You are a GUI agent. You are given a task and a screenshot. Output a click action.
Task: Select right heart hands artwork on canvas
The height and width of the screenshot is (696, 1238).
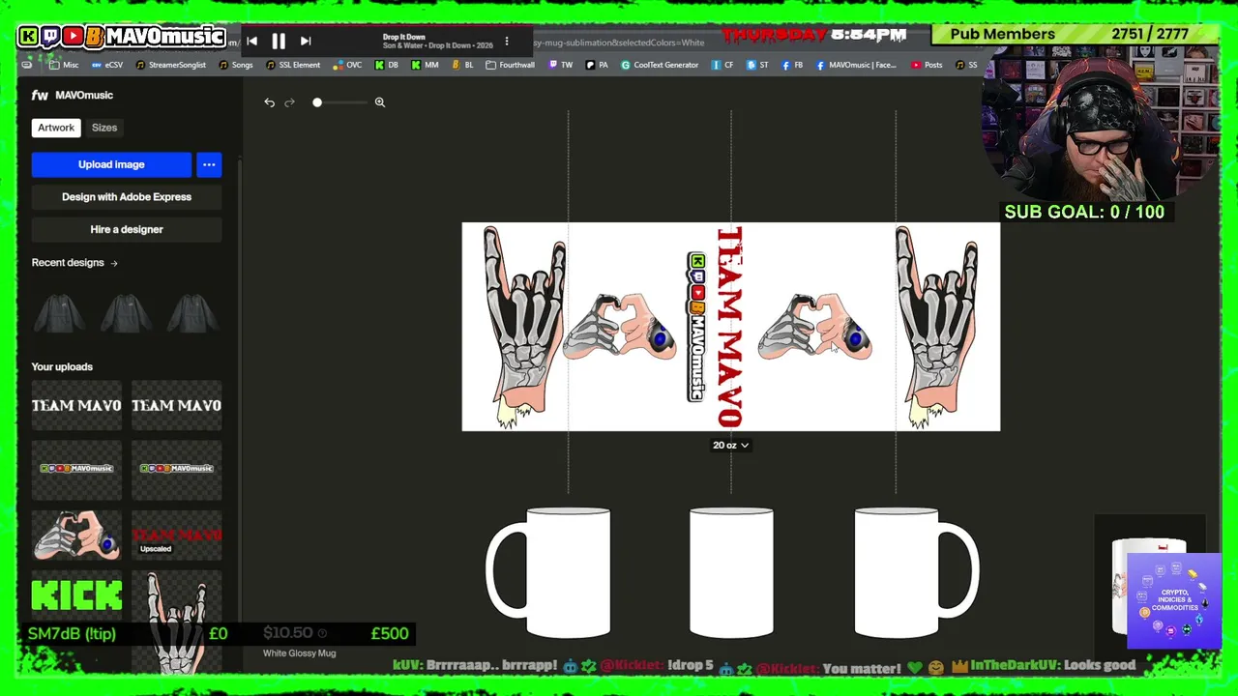tap(814, 327)
